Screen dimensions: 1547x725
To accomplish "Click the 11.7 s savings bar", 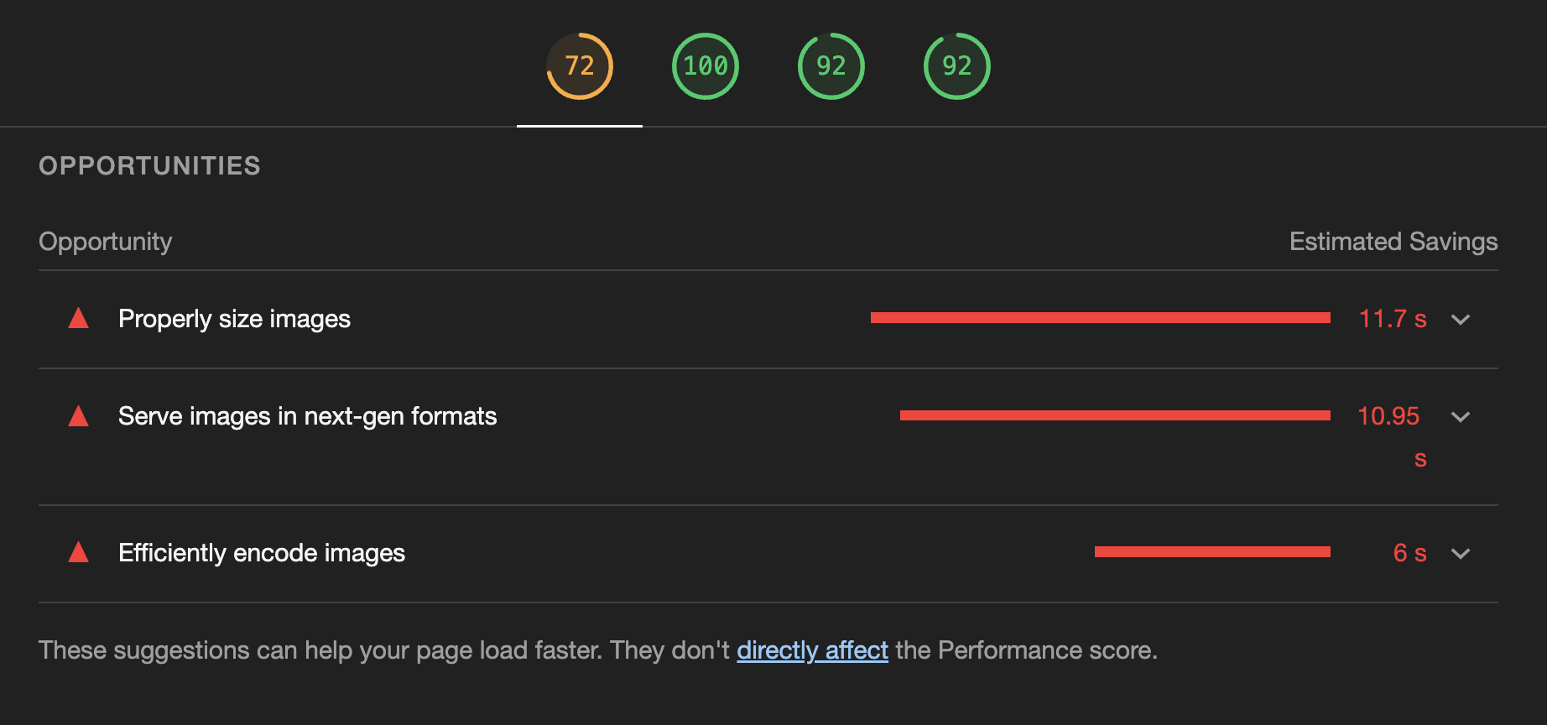I will coord(1100,318).
